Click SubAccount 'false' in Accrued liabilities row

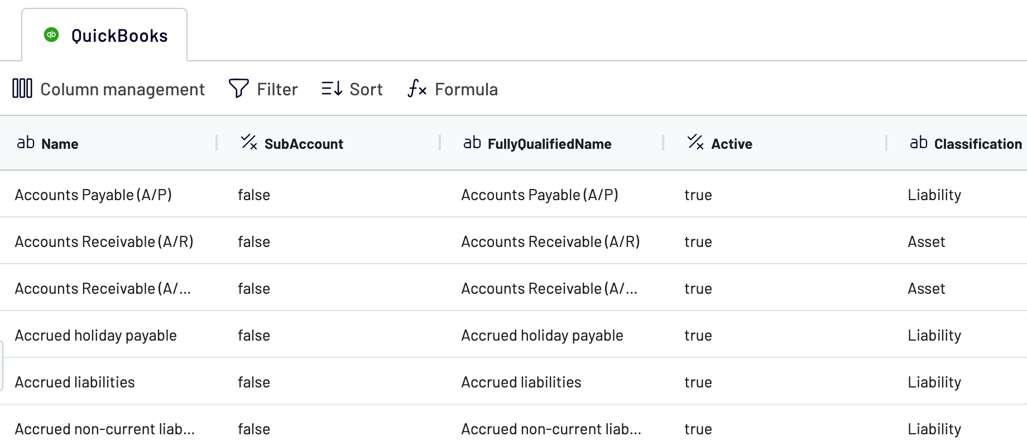(254, 382)
